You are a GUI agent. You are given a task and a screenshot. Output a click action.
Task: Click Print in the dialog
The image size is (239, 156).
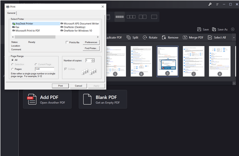click(x=60, y=86)
